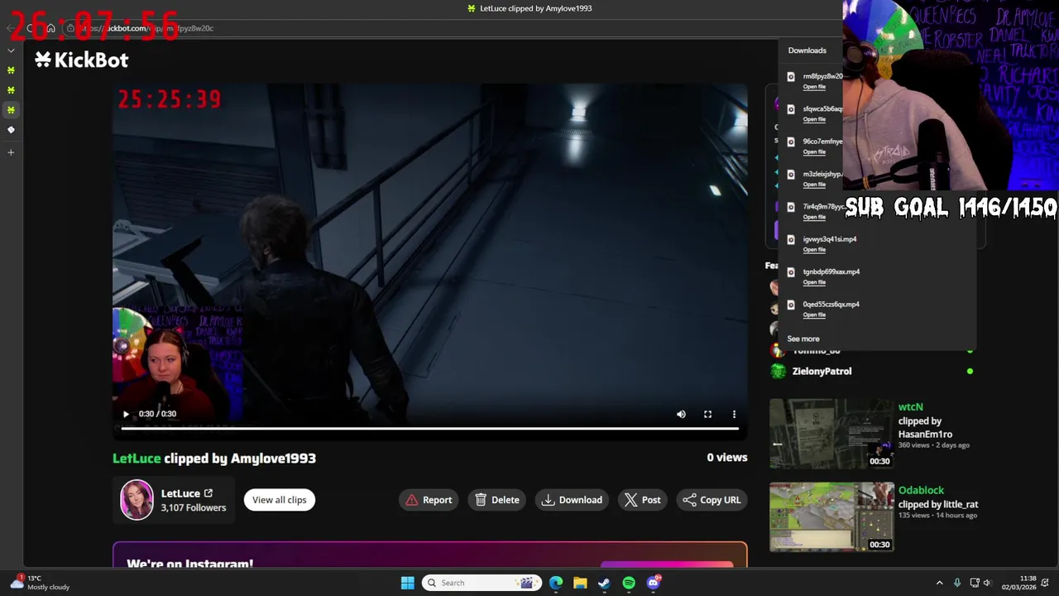Click file icon of rm8fpyz8w20 download
The height and width of the screenshot is (596, 1059).
791,77
